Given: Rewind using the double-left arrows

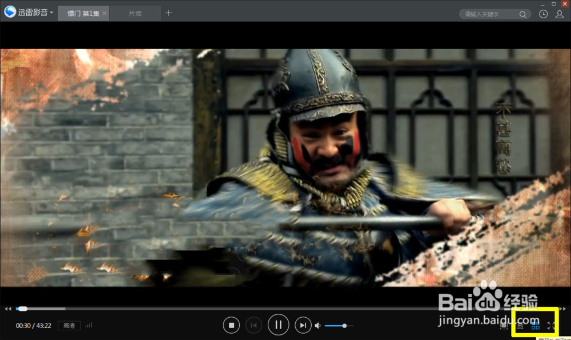Looking at the screenshot, I should point(7,309).
